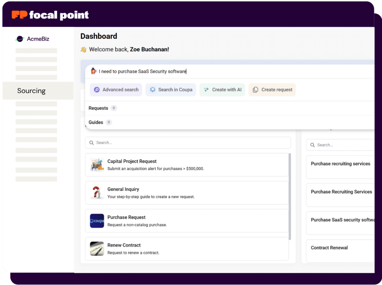Select the Purchase SaaS security software item
This screenshot has height=285, width=382.
[341, 220]
